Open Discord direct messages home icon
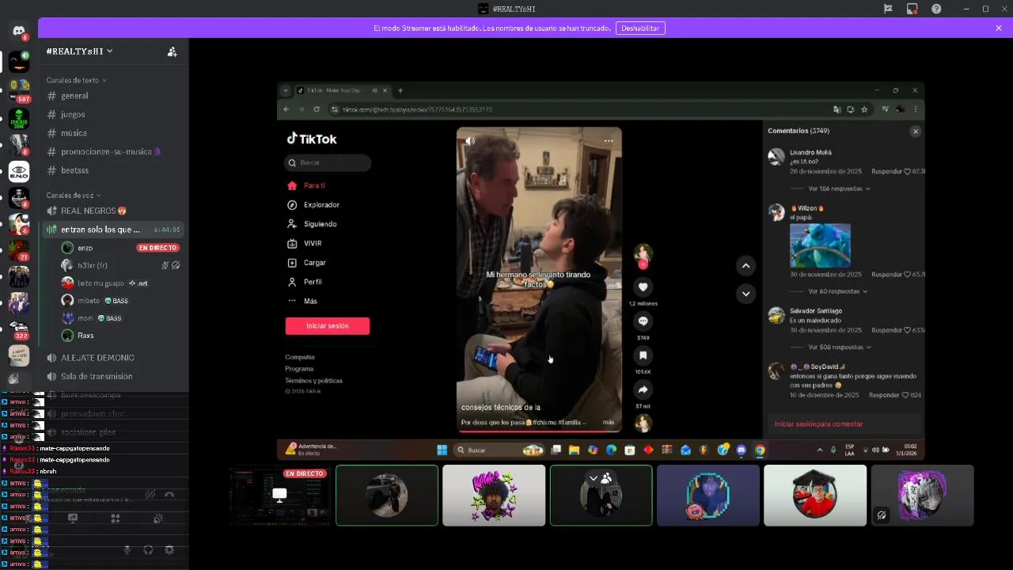The width and height of the screenshot is (1013, 570). click(19, 30)
